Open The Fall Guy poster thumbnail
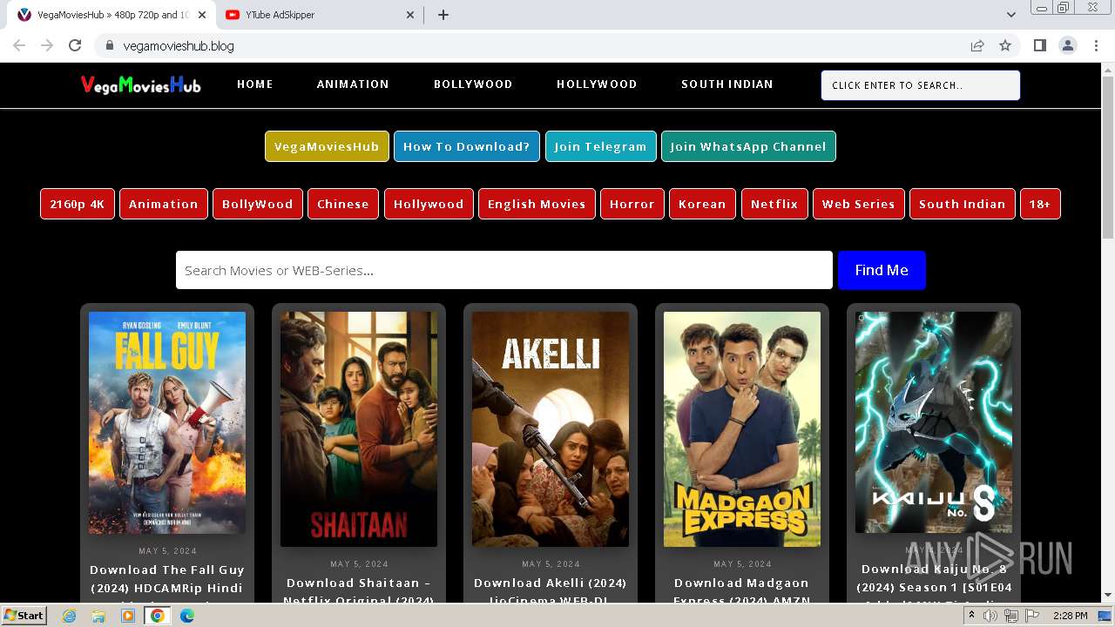Image resolution: width=1115 pixels, height=627 pixels. (167, 422)
